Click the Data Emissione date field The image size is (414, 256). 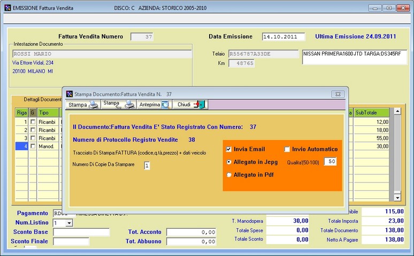click(x=283, y=37)
